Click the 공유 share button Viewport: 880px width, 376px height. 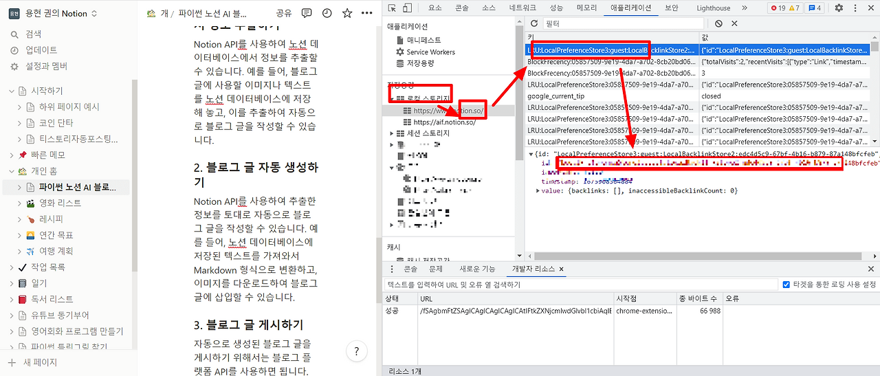click(x=284, y=13)
